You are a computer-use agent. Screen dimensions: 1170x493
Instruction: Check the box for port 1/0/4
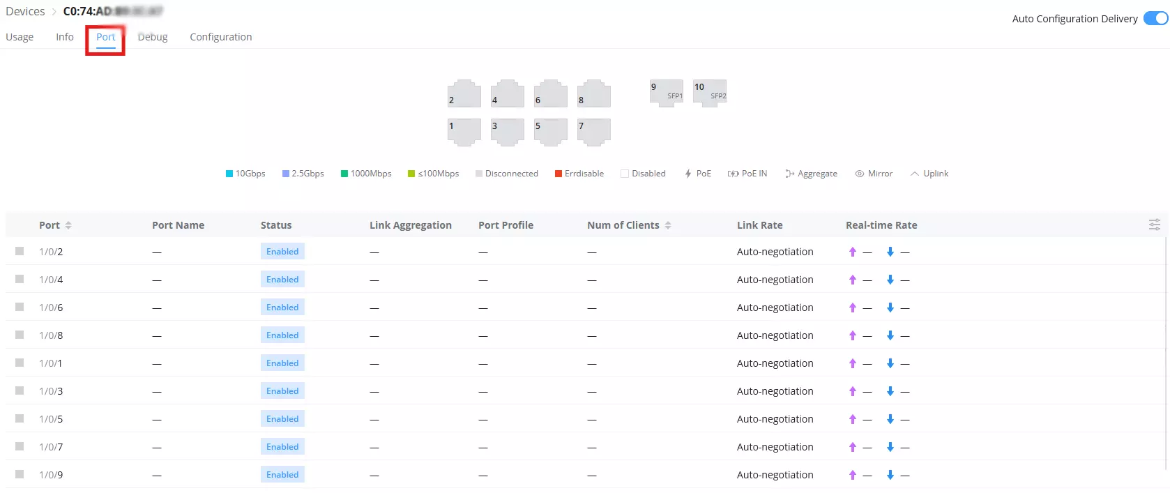(20, 279)
